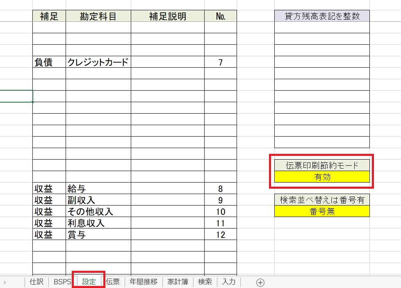Click the sheet tab scroll arrow
Image resolution: width=401 pixels, height=288 pixels.
[5, 282]
